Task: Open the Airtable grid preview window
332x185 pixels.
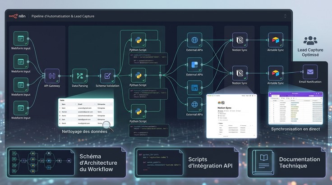Action: (295, 108)
